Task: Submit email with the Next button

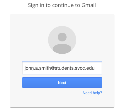Action: pyautogui.click(x=62, y=83)
